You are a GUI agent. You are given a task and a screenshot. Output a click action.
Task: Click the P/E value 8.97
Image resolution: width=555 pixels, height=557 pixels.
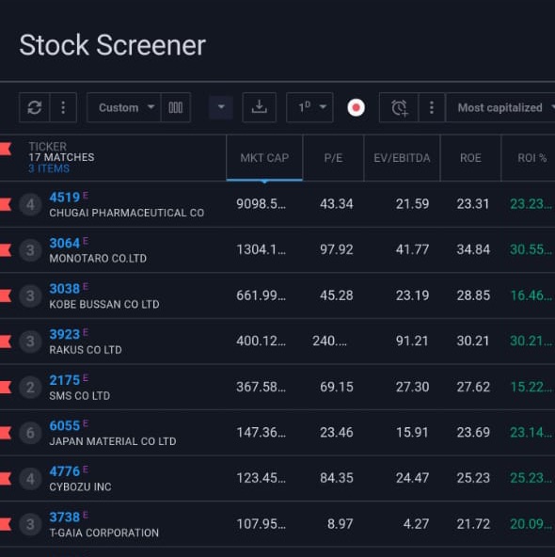(341, 524)
